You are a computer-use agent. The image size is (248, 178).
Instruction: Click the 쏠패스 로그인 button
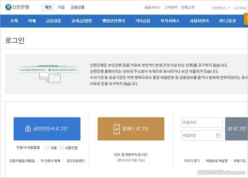131,129
